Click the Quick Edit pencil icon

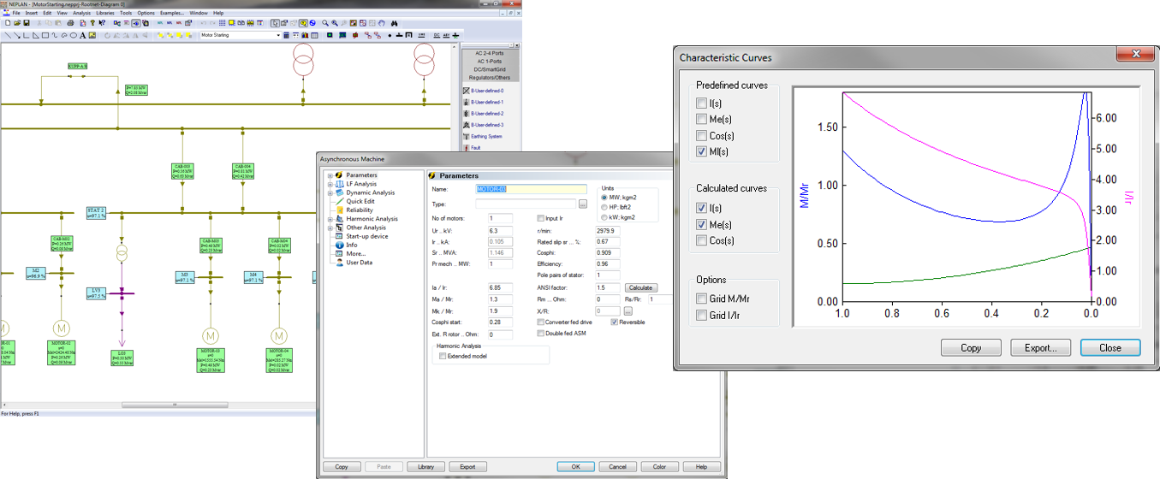pos(339,201)
